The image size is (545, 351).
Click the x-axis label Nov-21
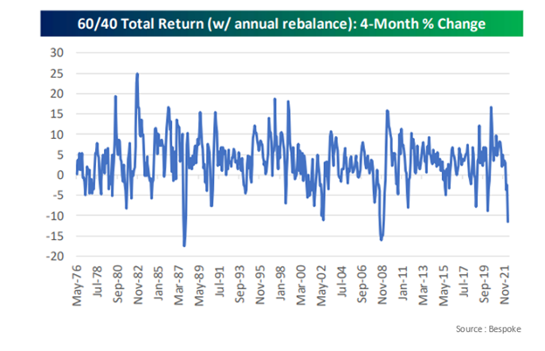point(504,286)
